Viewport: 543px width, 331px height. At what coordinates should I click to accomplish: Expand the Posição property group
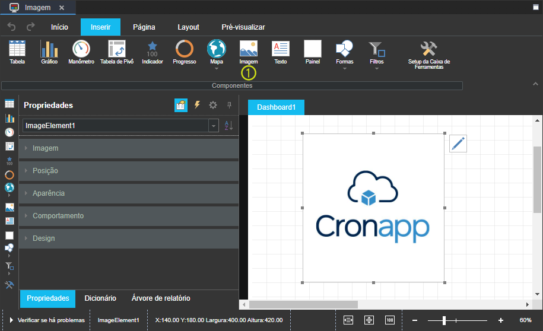point(129,171)
